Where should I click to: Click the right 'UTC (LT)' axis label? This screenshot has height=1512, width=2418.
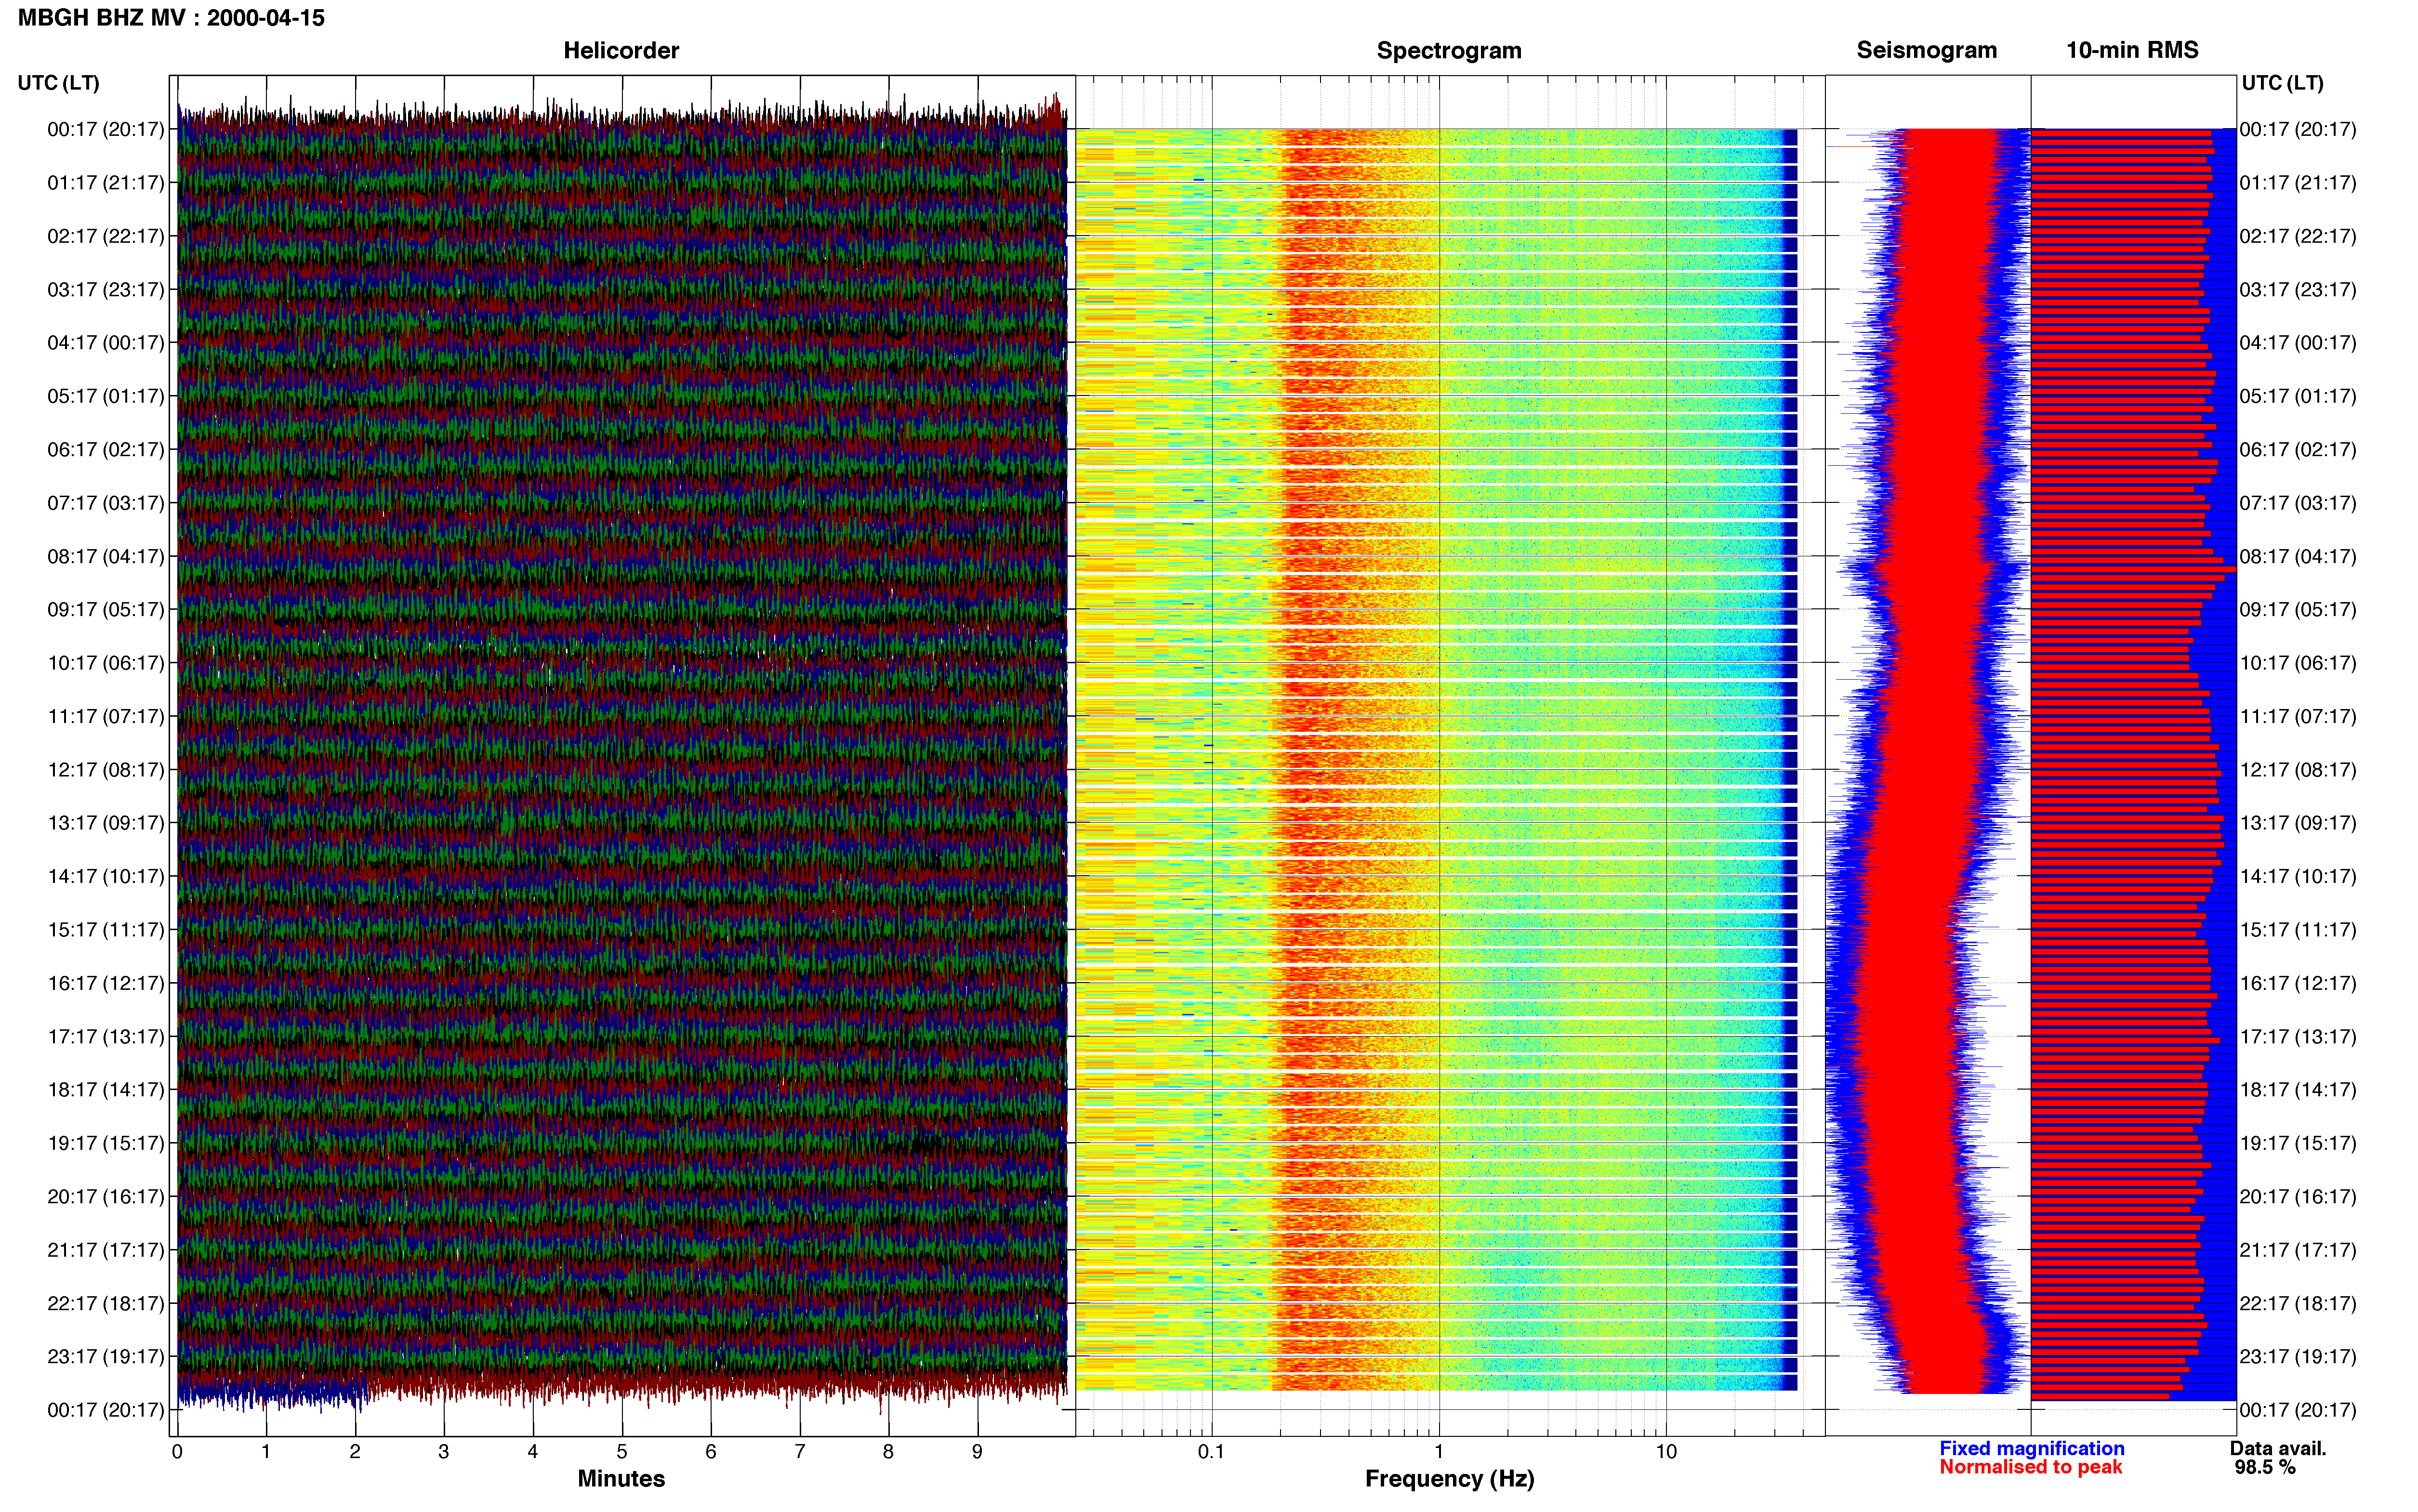(x=2282, y=83)
